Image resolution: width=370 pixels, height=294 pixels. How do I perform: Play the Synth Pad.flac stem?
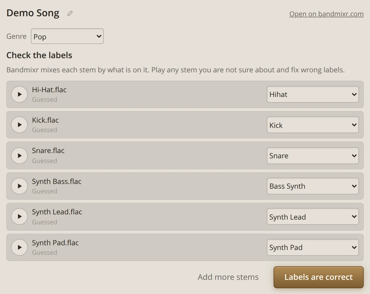click(x=19, y=247)
